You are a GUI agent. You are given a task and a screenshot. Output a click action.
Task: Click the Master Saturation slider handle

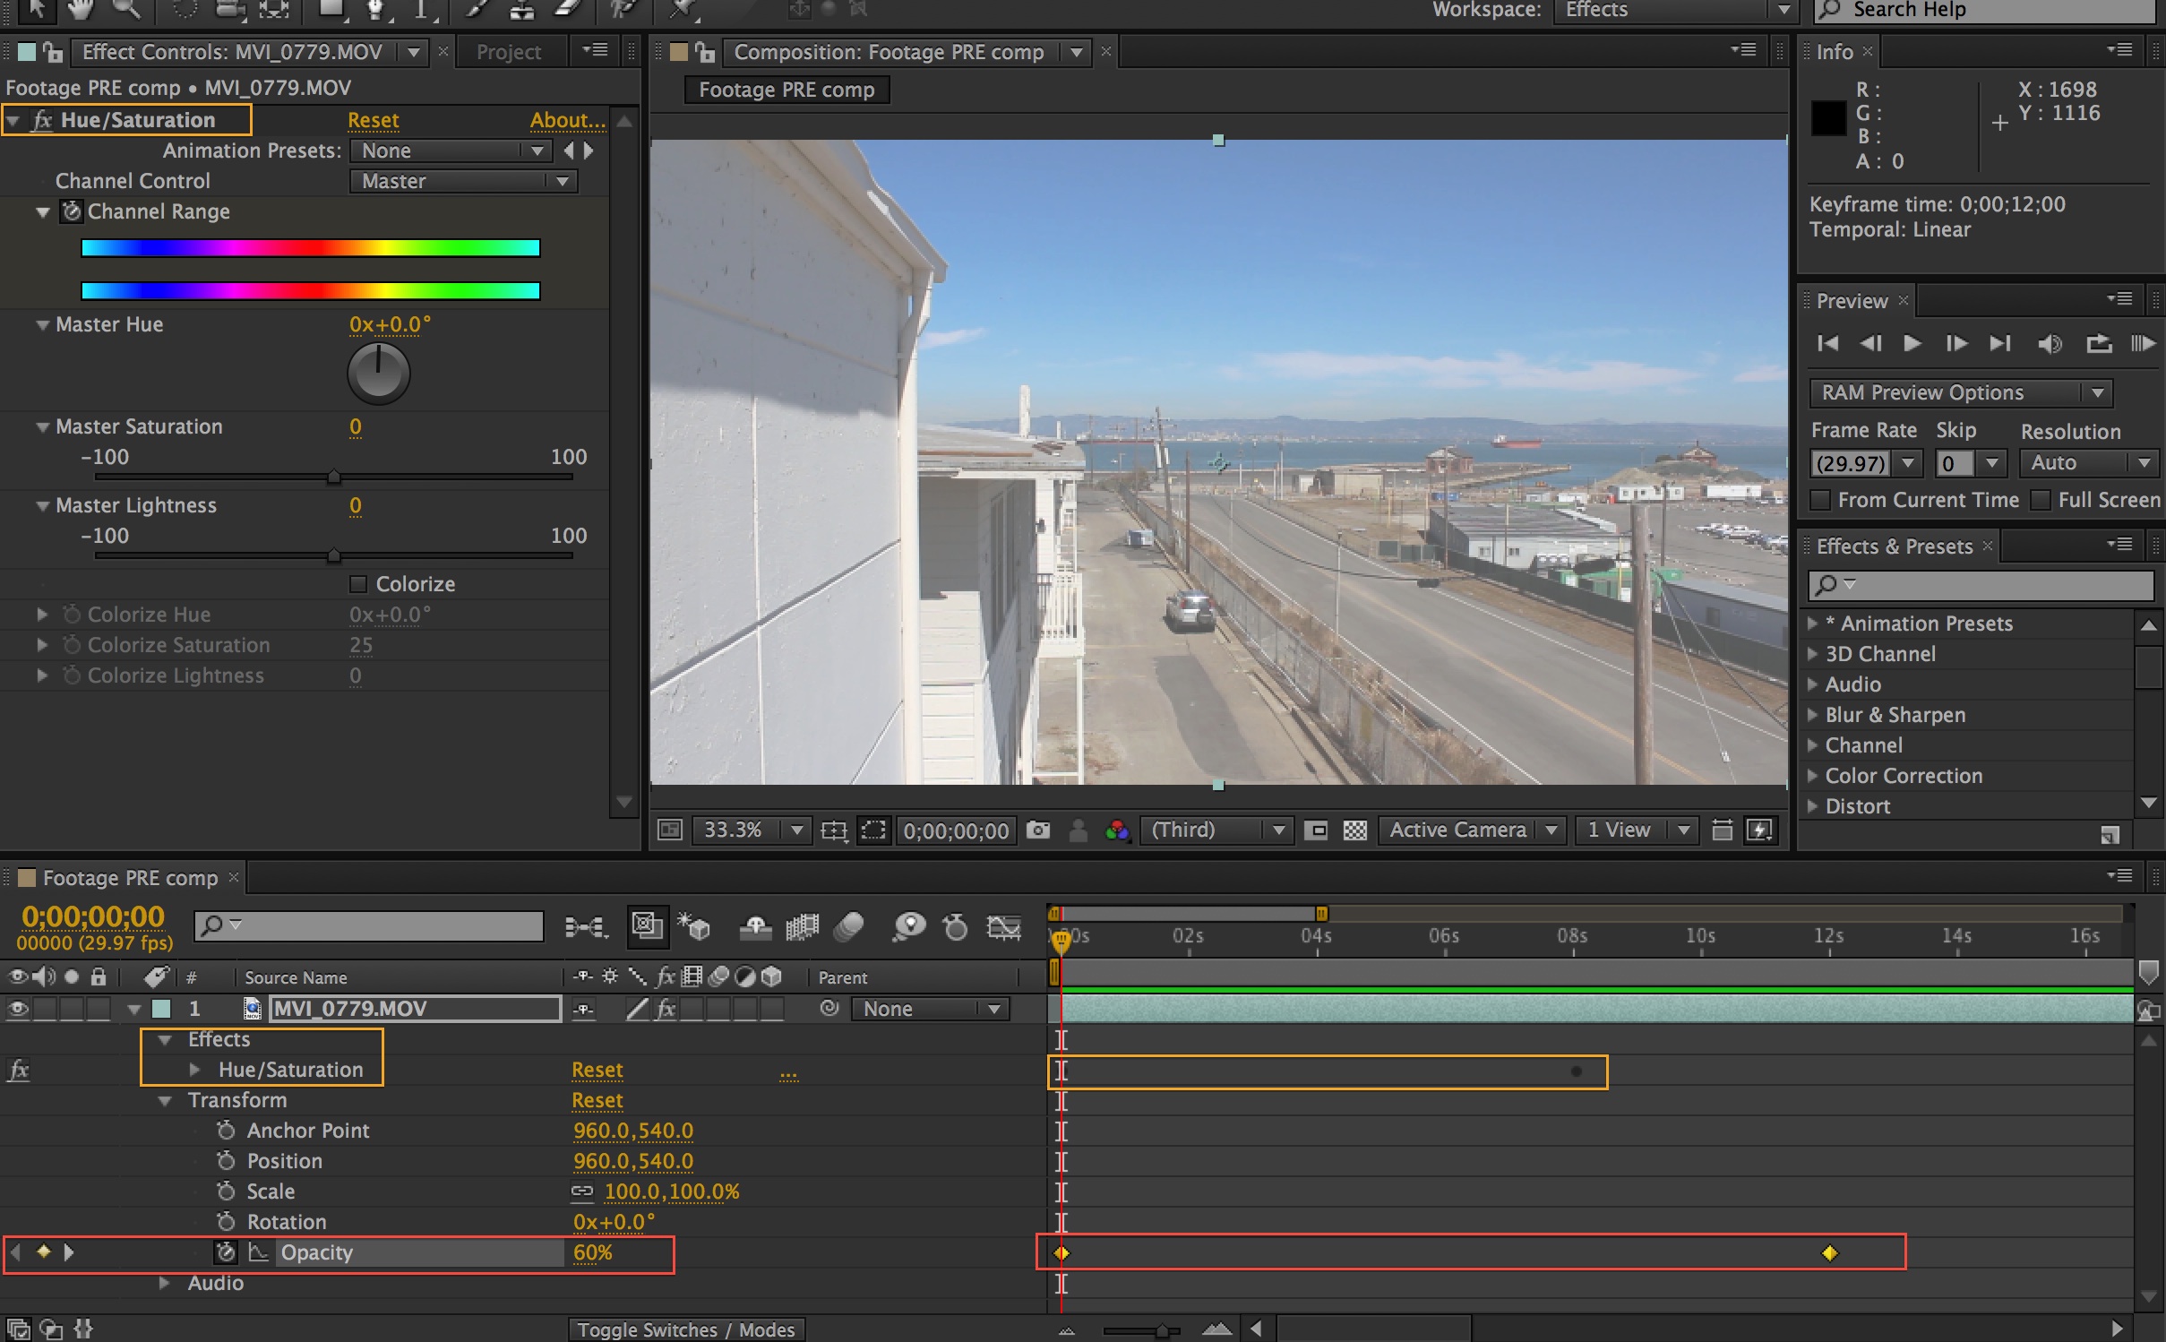point(333,477)
